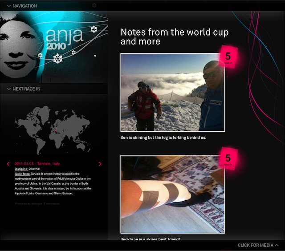The width and height of the screenshot is (285, 251).
Task: Select the 5 March badge on leg photo
Action: pyautogui.click(x=228, y=159)
